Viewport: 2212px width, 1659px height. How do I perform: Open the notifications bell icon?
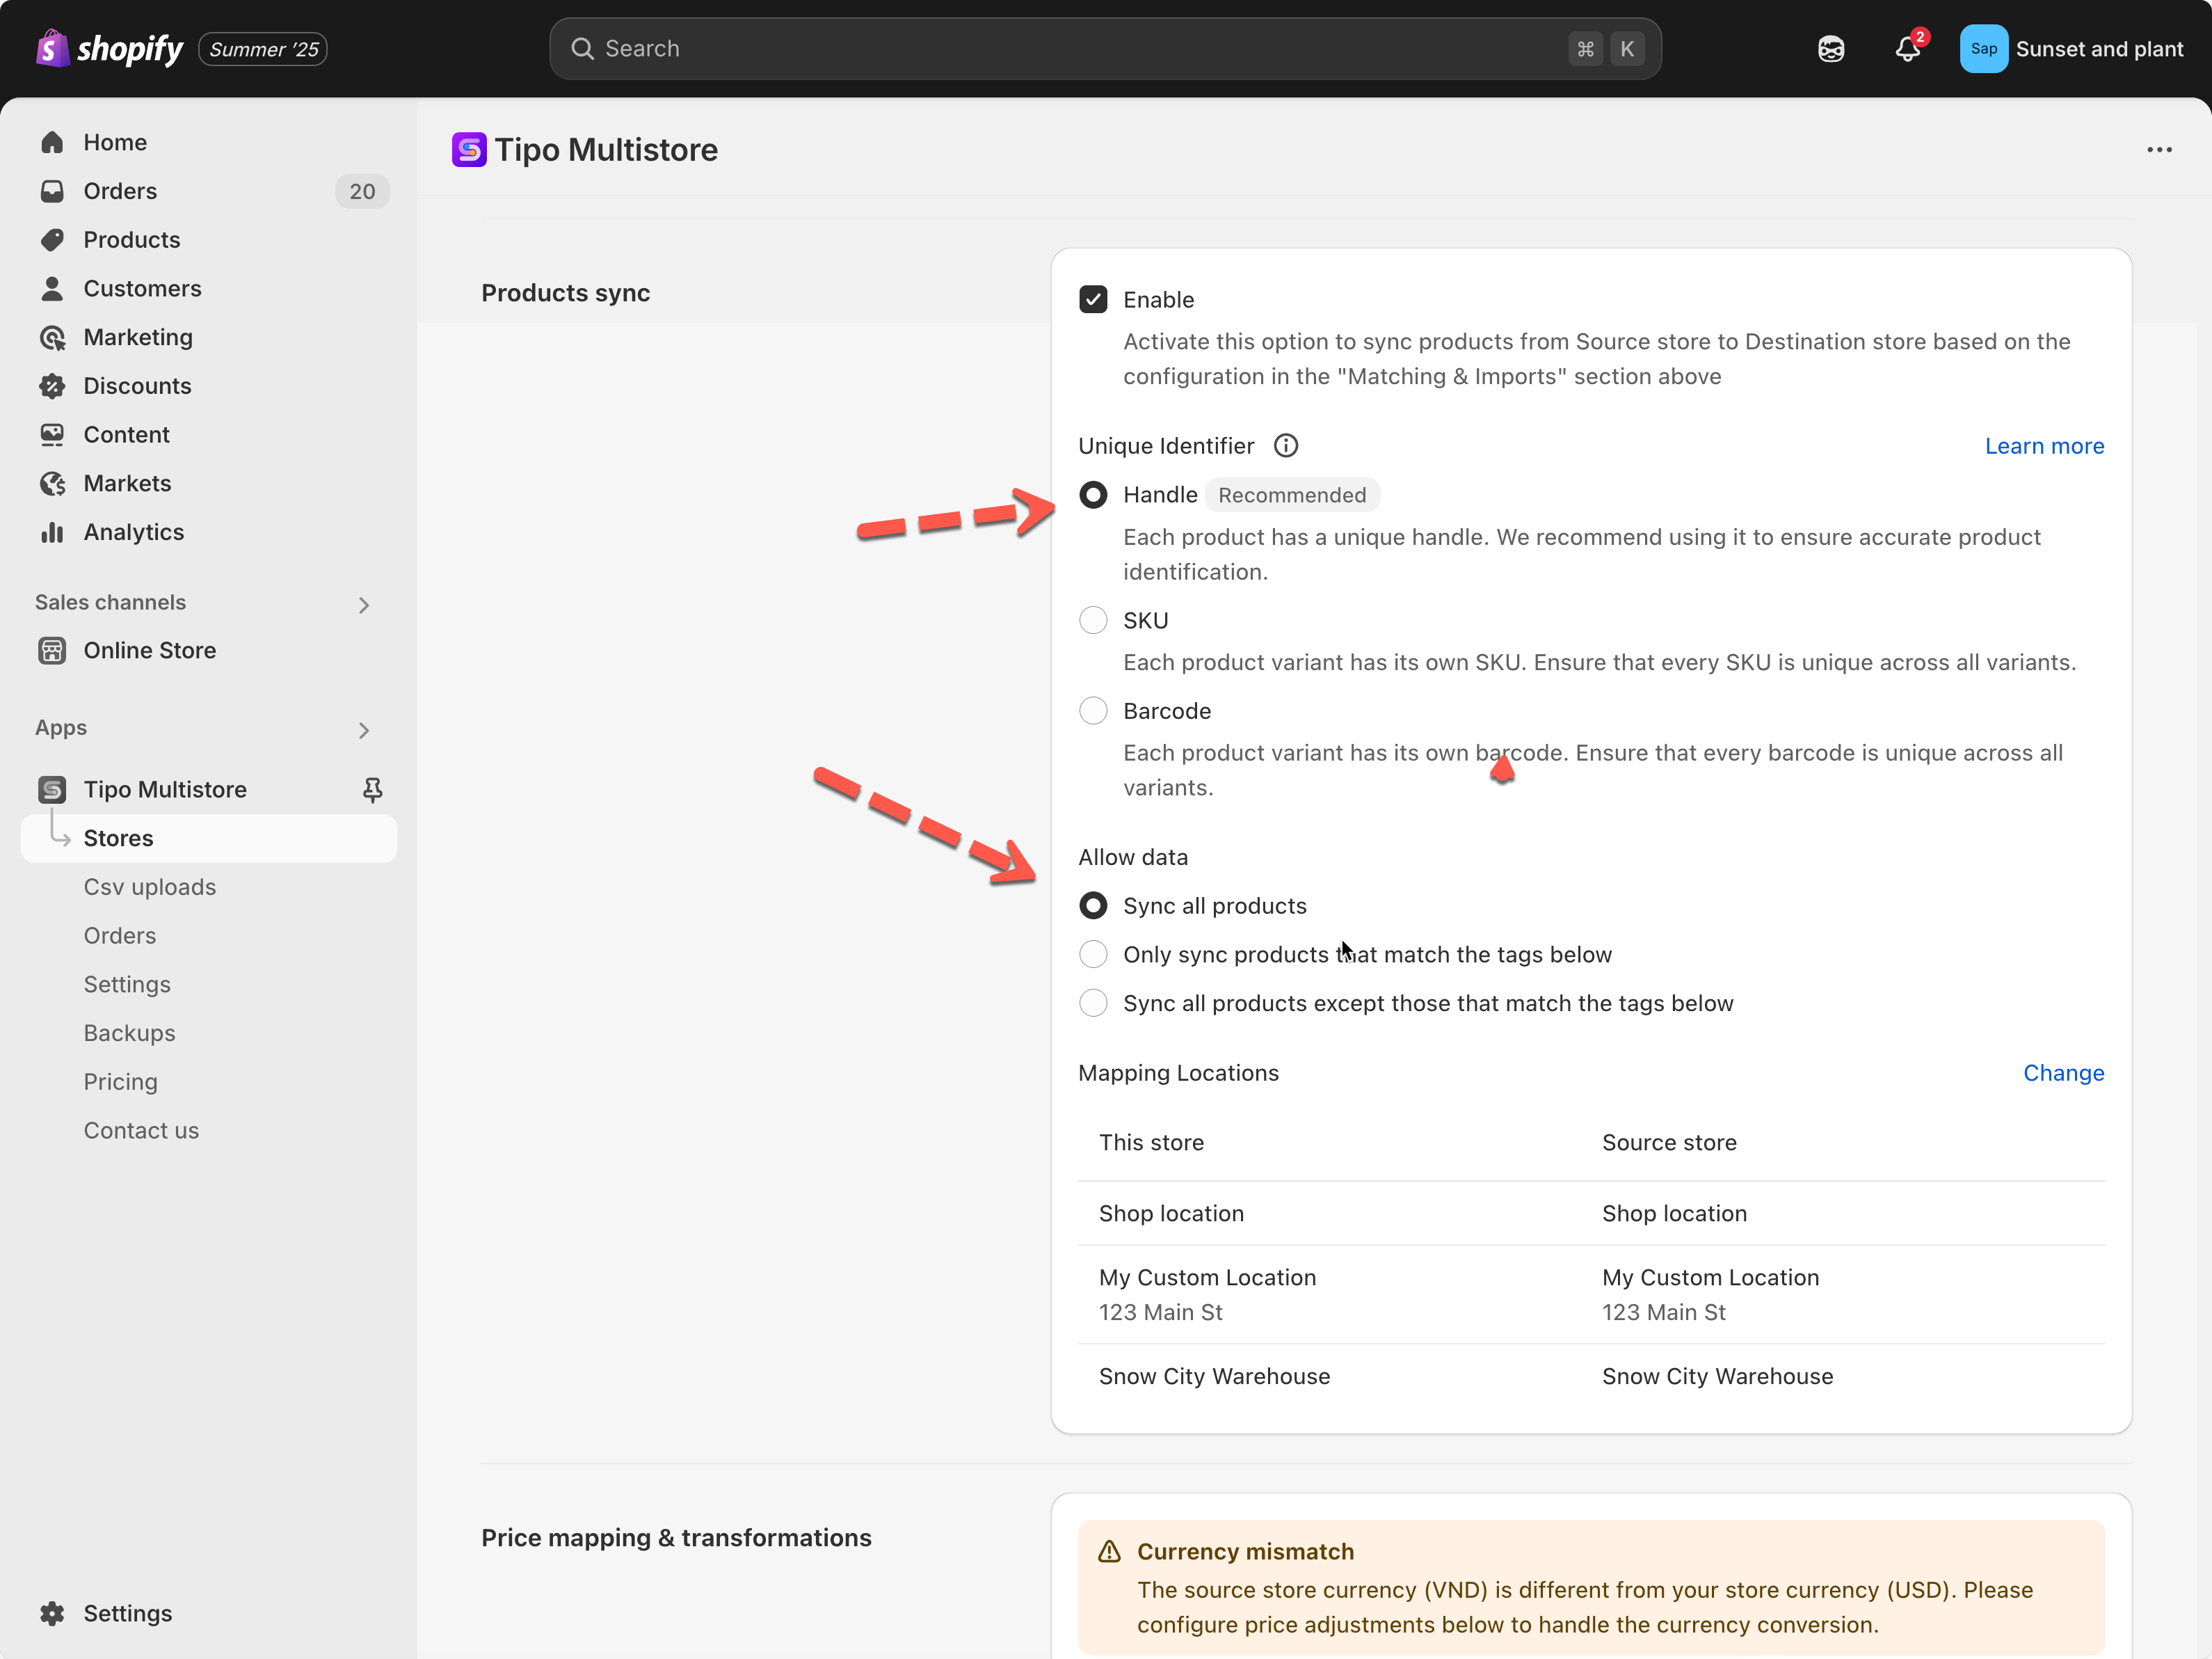1907,49
